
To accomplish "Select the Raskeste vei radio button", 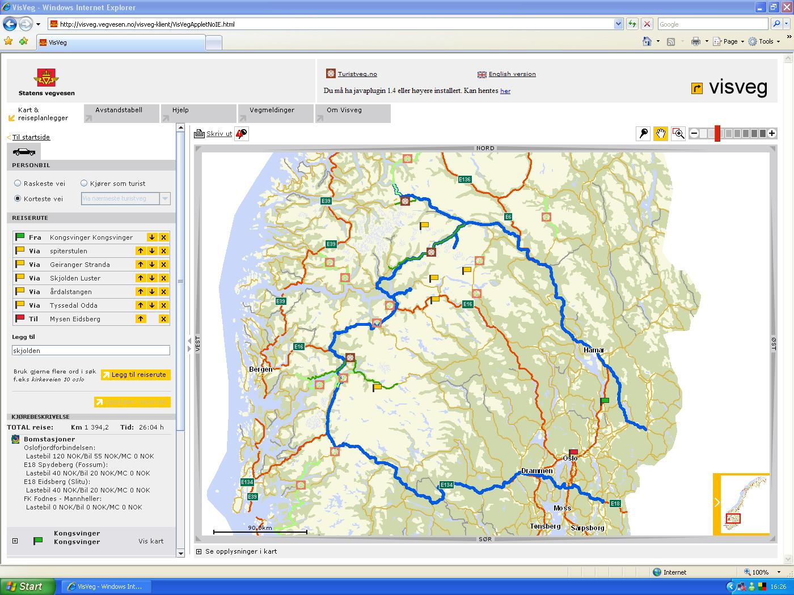I will pos(18,184).
